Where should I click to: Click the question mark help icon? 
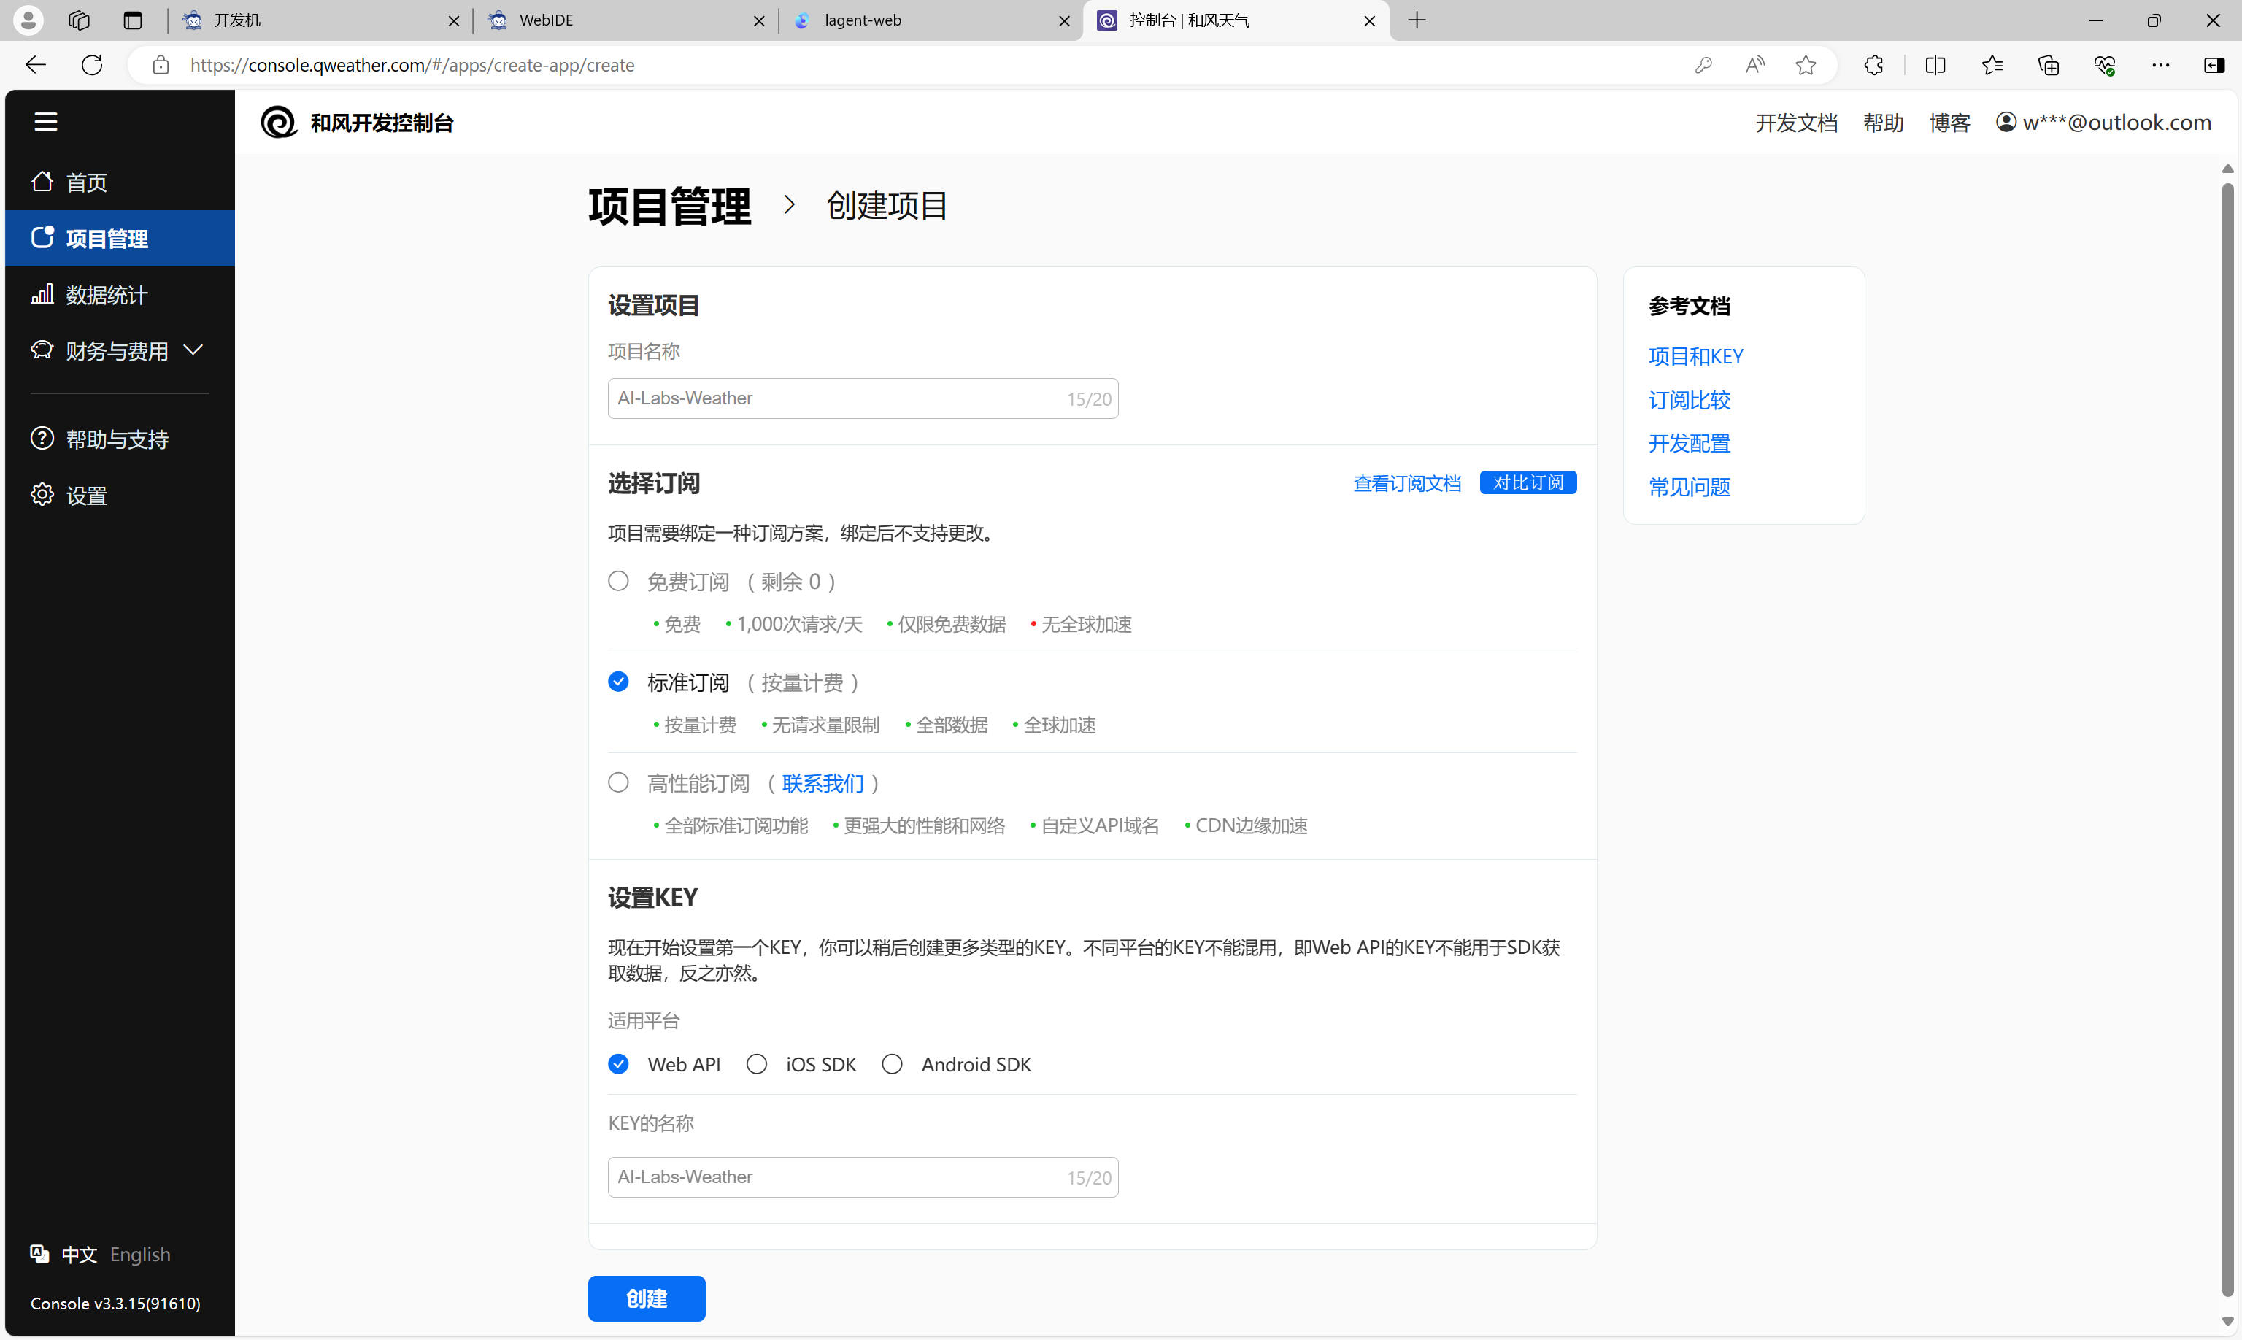tap(42, 438)
